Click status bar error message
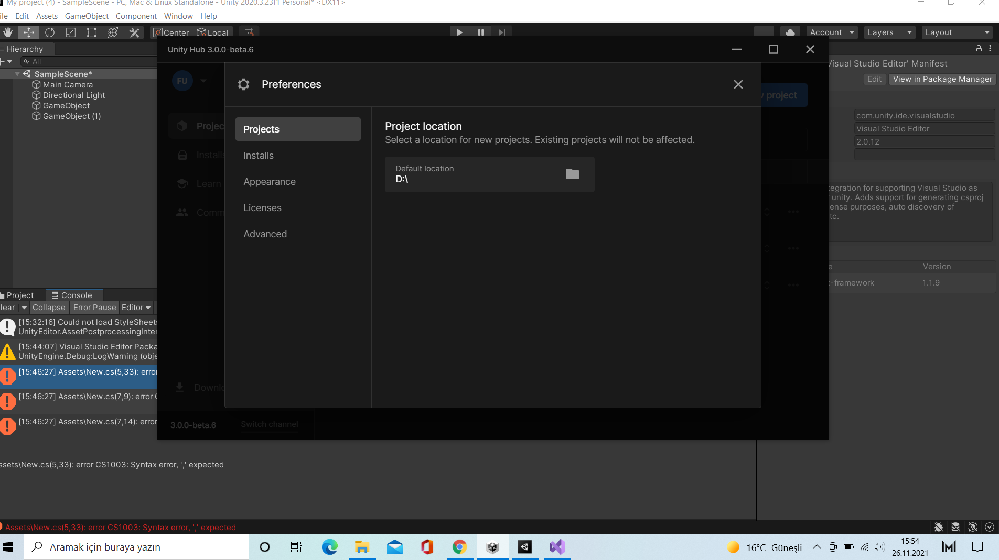Image resolution: width=999 pixels, height=560 pixels. (121, 528)
